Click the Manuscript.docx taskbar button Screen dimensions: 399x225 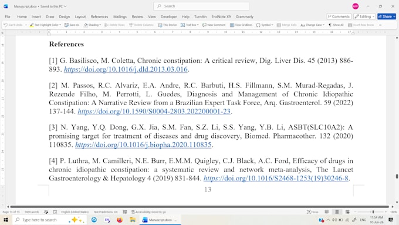160,220
